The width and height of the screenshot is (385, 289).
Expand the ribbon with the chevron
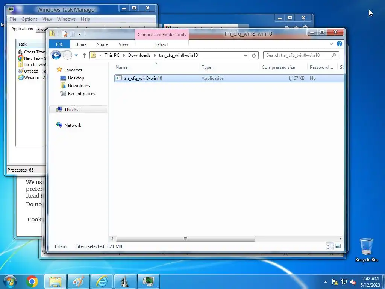point(331,44)
